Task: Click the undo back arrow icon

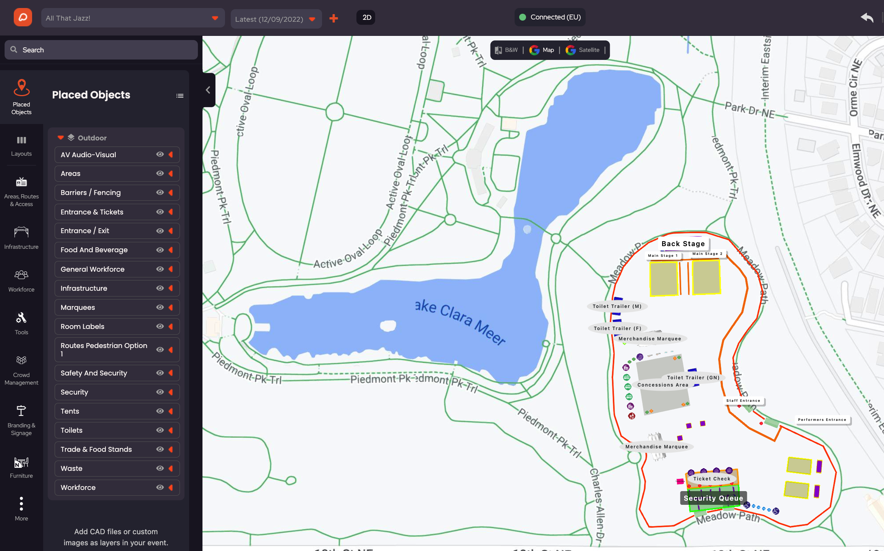Action: coord(867,18)
